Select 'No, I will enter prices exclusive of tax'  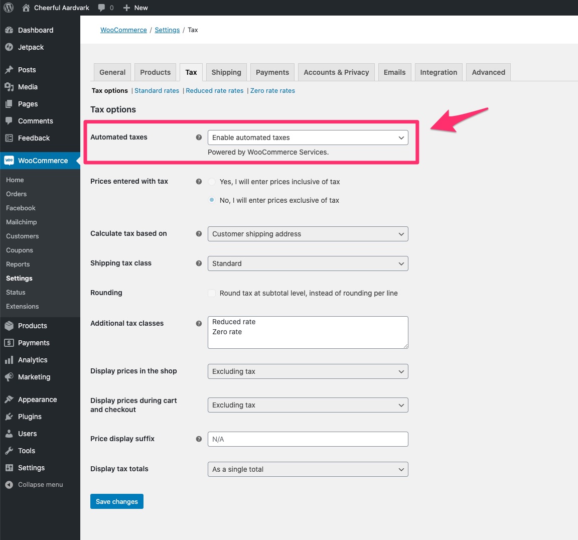pyautogui.click(x=212, y=200)
